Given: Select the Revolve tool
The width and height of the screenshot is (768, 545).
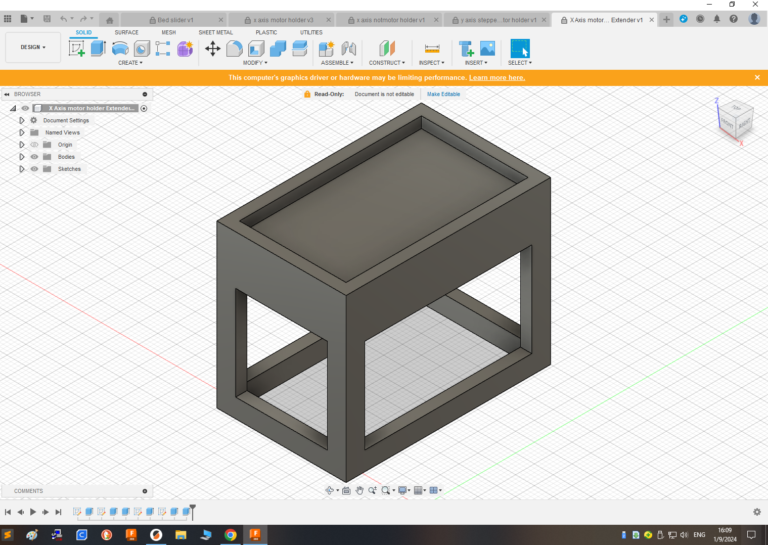Looking at the screenshot, I should (x=120, y=48).
